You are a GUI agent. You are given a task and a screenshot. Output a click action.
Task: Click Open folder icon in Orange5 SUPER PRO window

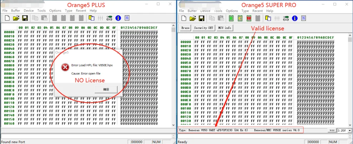(193, 18)
